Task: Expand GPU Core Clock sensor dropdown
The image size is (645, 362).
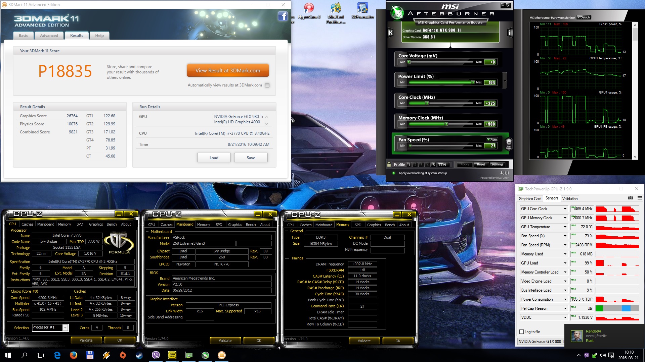Action: [565, 209]
